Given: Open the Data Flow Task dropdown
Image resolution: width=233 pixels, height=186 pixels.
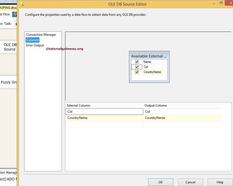Looking at the screenshot, I should (x=16, y=23).
